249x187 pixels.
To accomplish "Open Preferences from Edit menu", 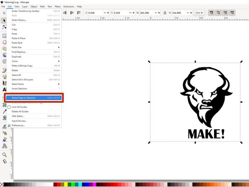I will pos(34,126).
